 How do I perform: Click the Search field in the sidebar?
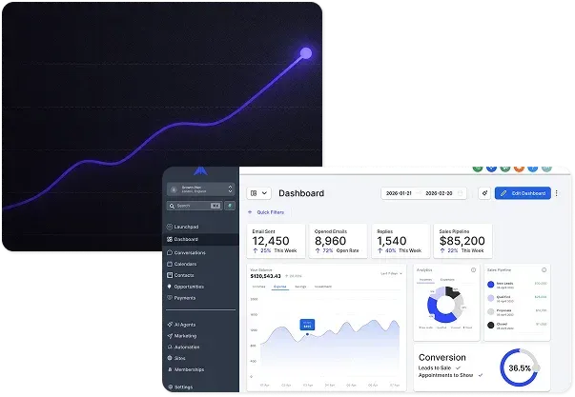tap(195, 206)
